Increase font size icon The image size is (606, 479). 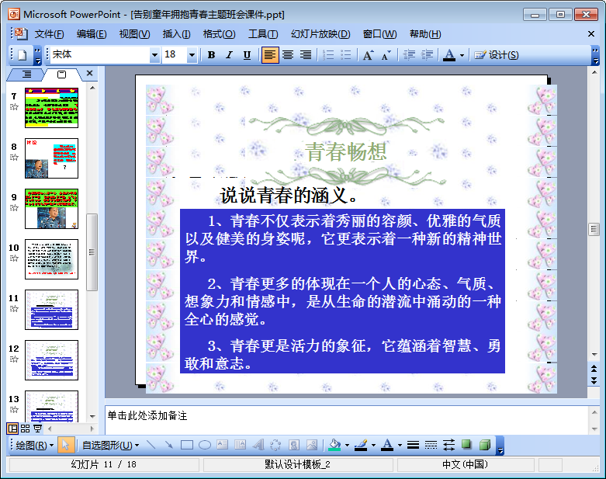(368, 55)
